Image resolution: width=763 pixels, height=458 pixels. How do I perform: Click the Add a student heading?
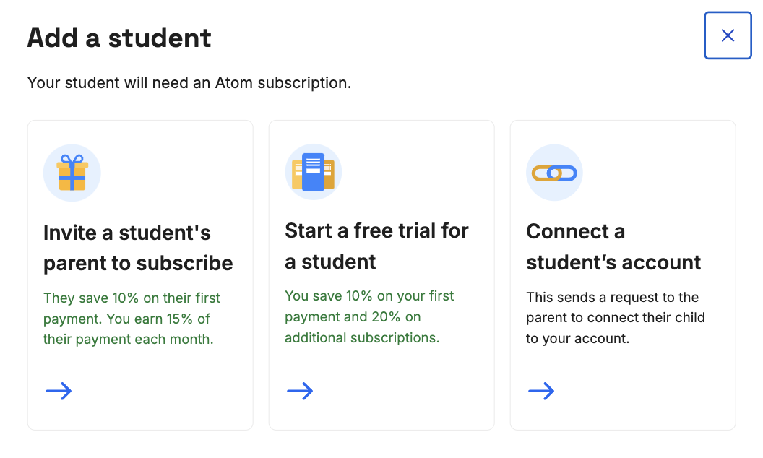pos(118,38)
